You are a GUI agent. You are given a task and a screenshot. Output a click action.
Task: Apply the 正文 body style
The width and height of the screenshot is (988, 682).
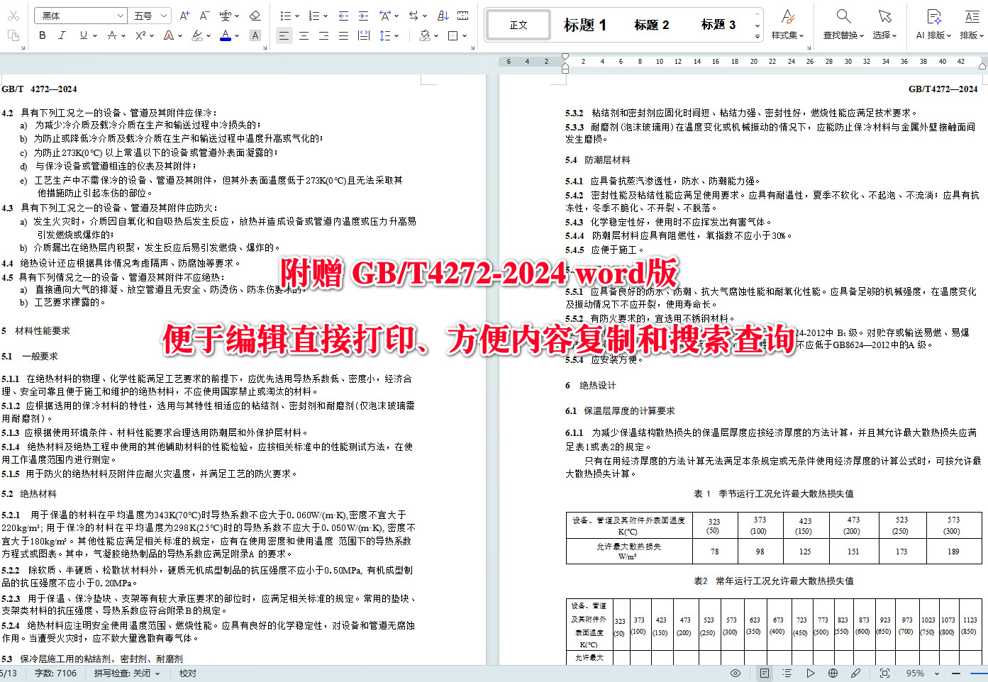point(518,25)
